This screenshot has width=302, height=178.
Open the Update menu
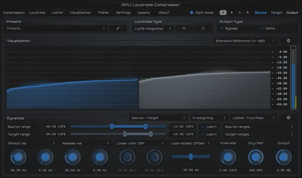click(x=144, y=13)
